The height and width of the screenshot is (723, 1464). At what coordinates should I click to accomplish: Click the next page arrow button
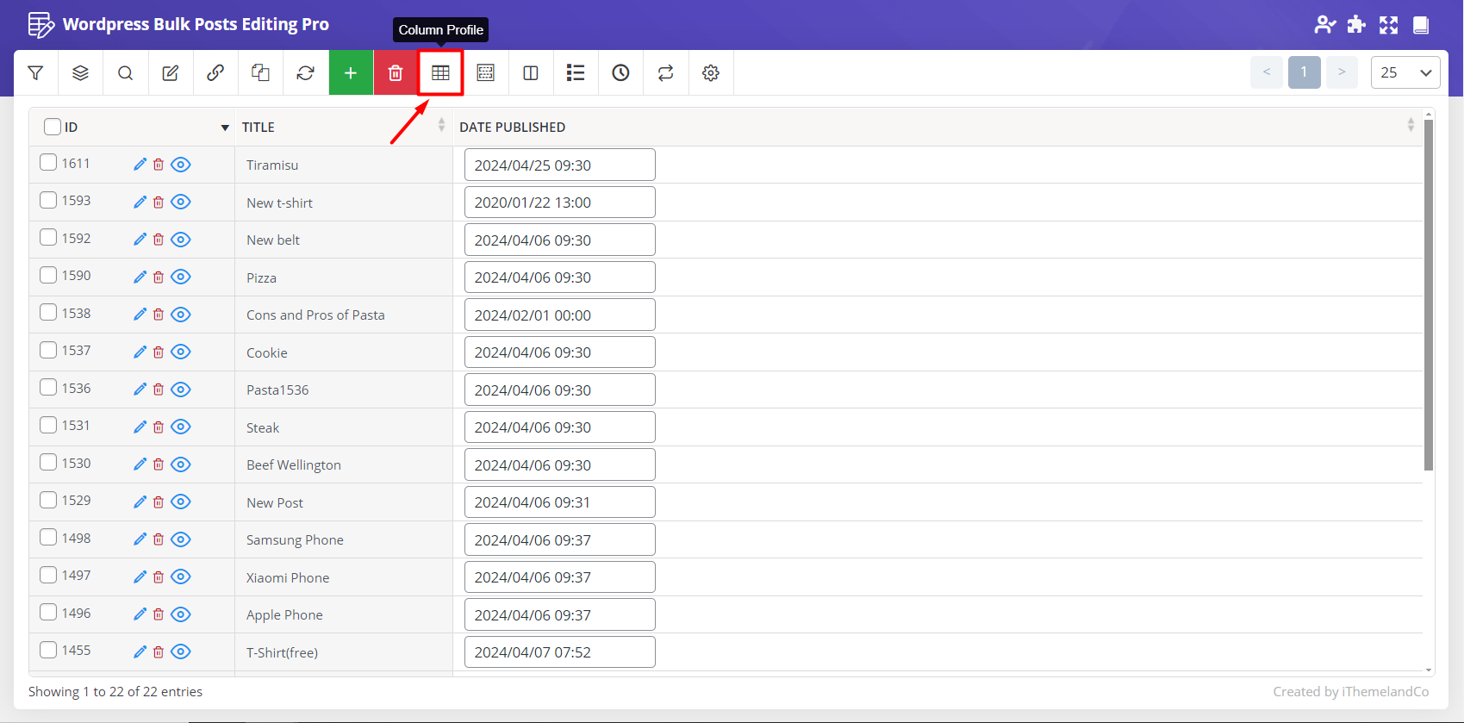point(1342,72)
